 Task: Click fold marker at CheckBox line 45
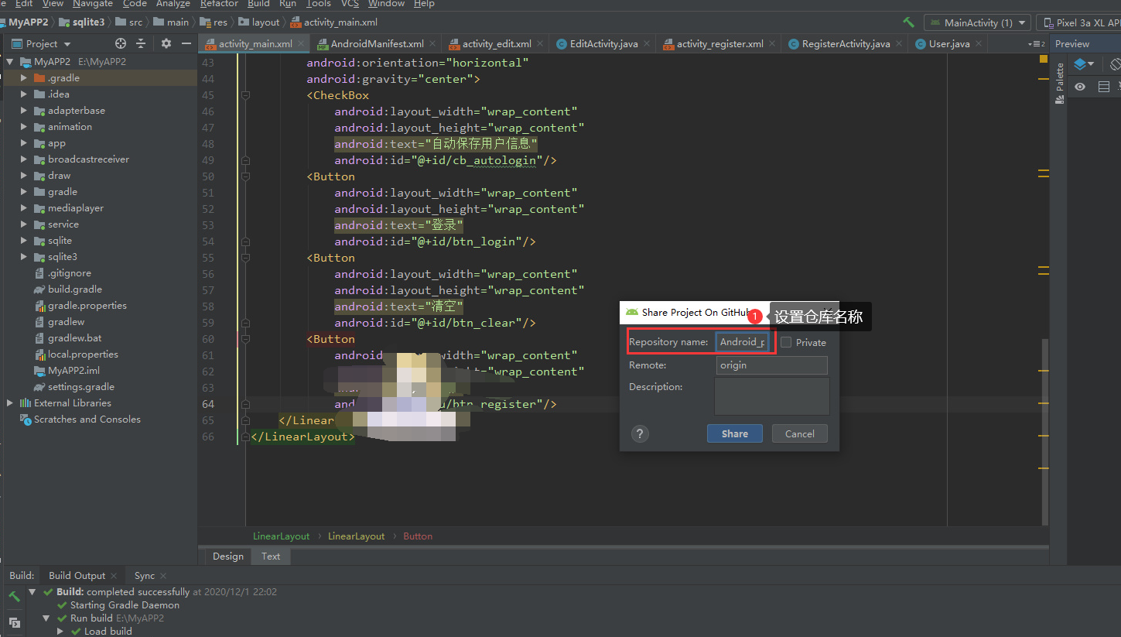click(245, 95)
